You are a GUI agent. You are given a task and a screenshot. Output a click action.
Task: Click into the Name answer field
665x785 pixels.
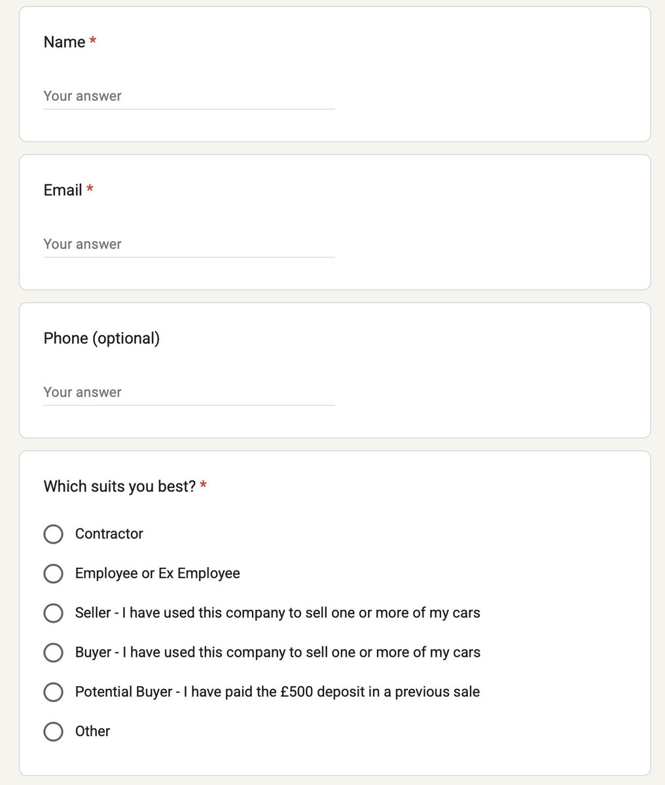click(189, 96)
